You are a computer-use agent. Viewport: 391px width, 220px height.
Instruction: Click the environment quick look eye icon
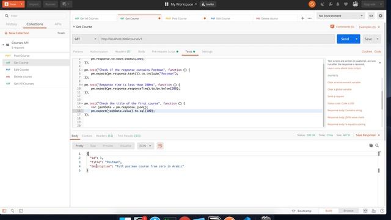[371, 16]
